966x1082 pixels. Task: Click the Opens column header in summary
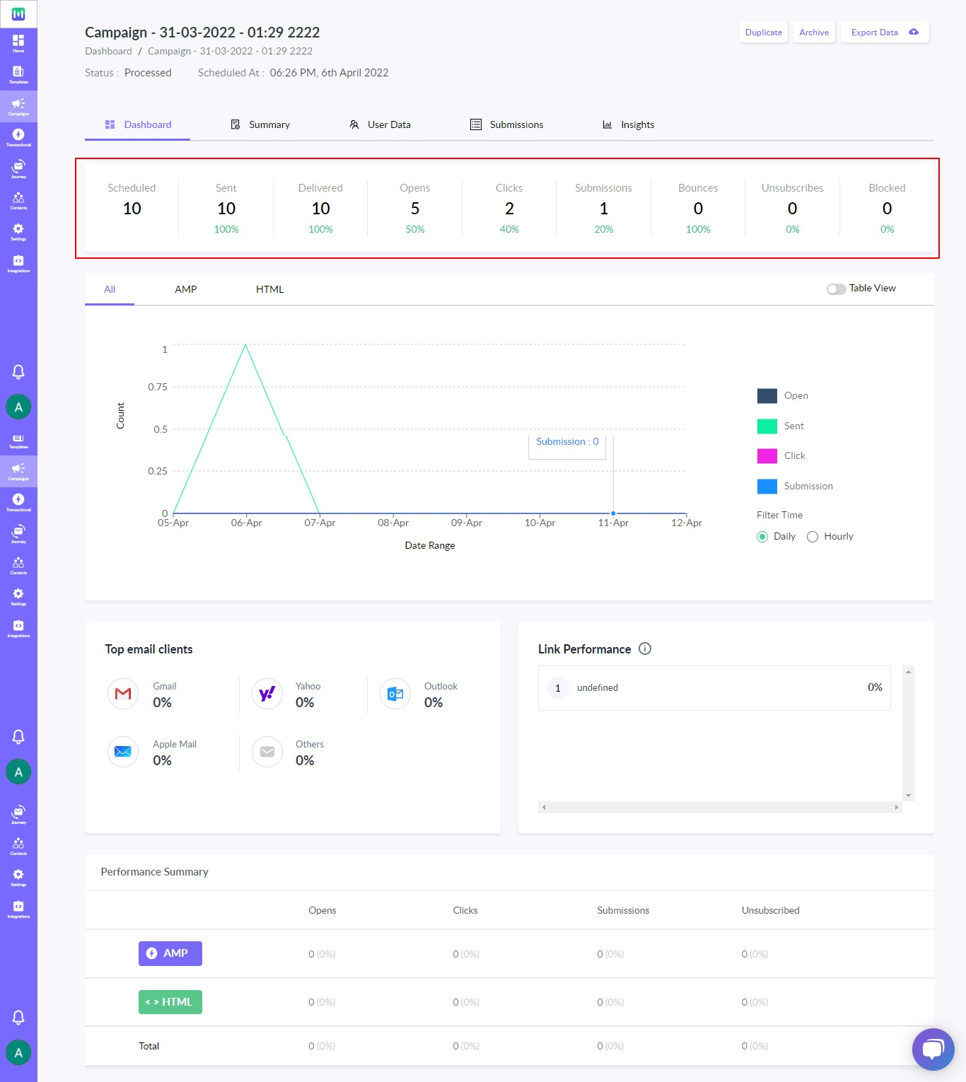pos(322,911)
